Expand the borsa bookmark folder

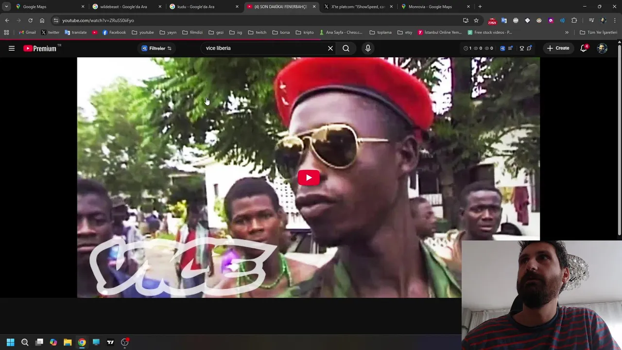tap(281, 33)
